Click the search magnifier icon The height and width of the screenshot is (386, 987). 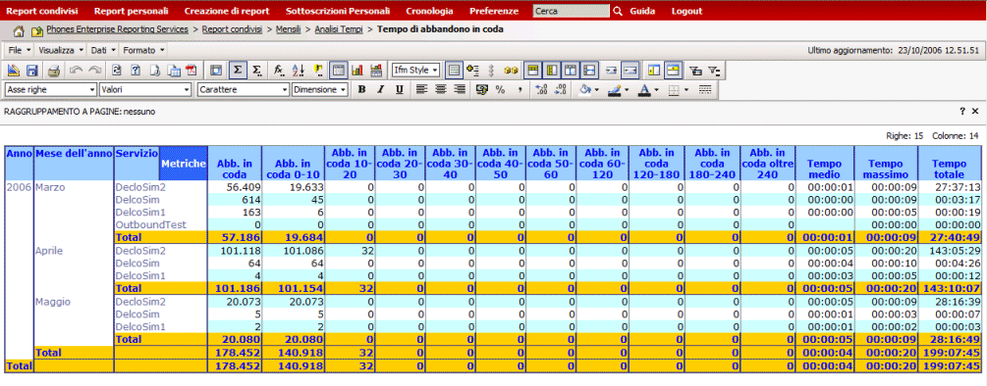pos(618,12)
